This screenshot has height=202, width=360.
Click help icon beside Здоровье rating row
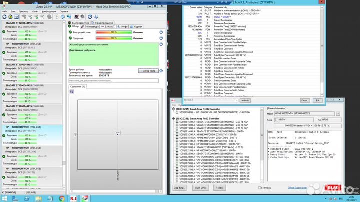(162, 38)
